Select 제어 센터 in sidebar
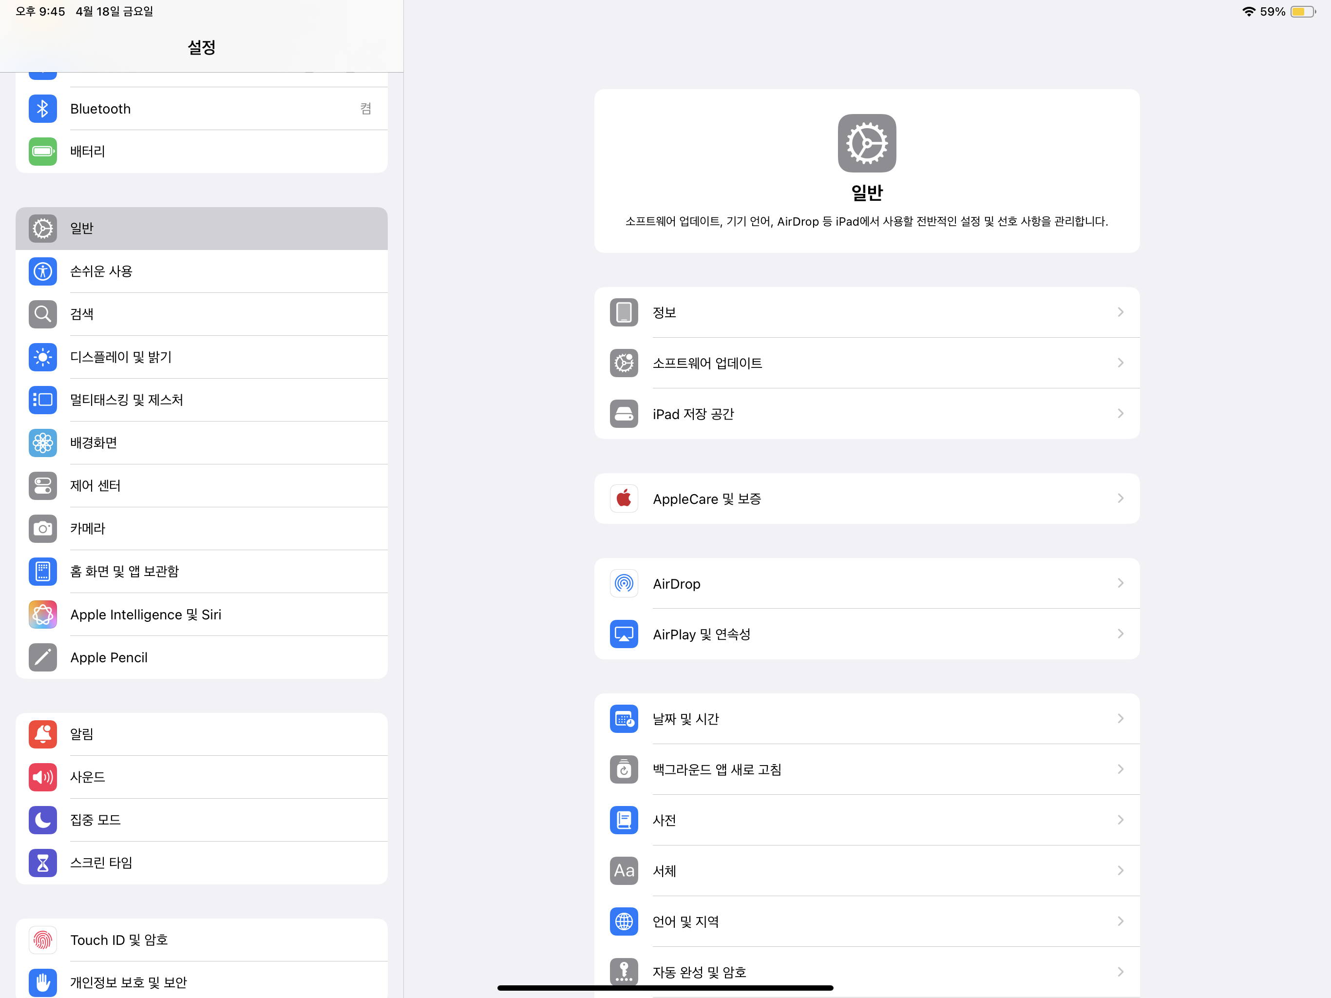 [202, 486]
